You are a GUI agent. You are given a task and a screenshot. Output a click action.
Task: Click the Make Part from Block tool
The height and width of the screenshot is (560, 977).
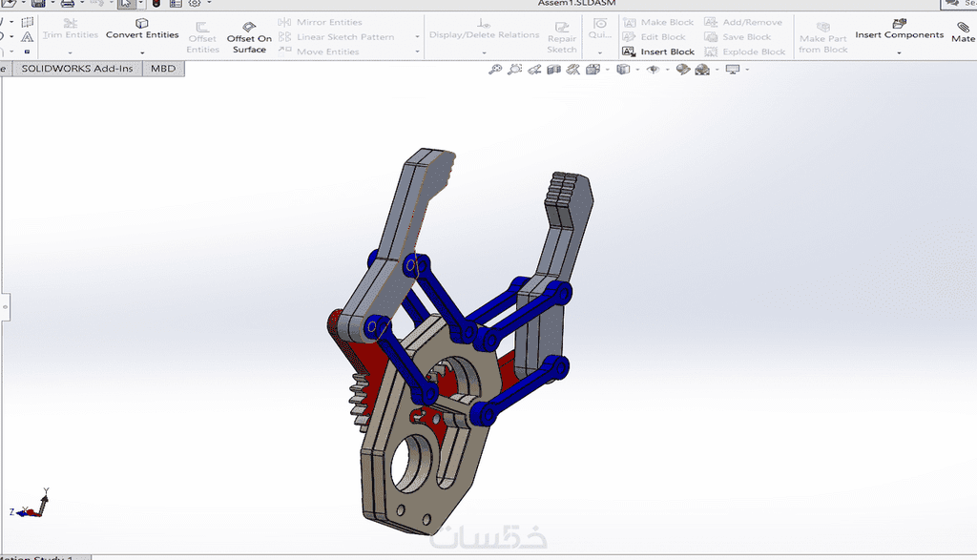point(823,37)
